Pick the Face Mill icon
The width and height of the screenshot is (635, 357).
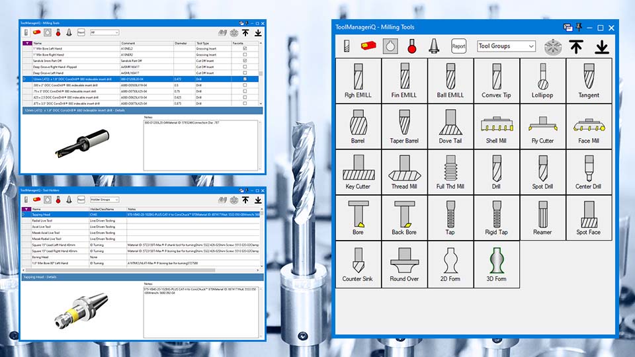coord(589,127)
